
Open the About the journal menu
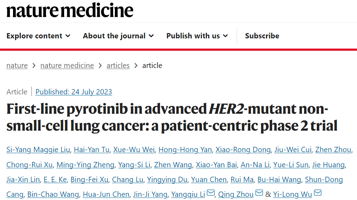click(118, 36)
